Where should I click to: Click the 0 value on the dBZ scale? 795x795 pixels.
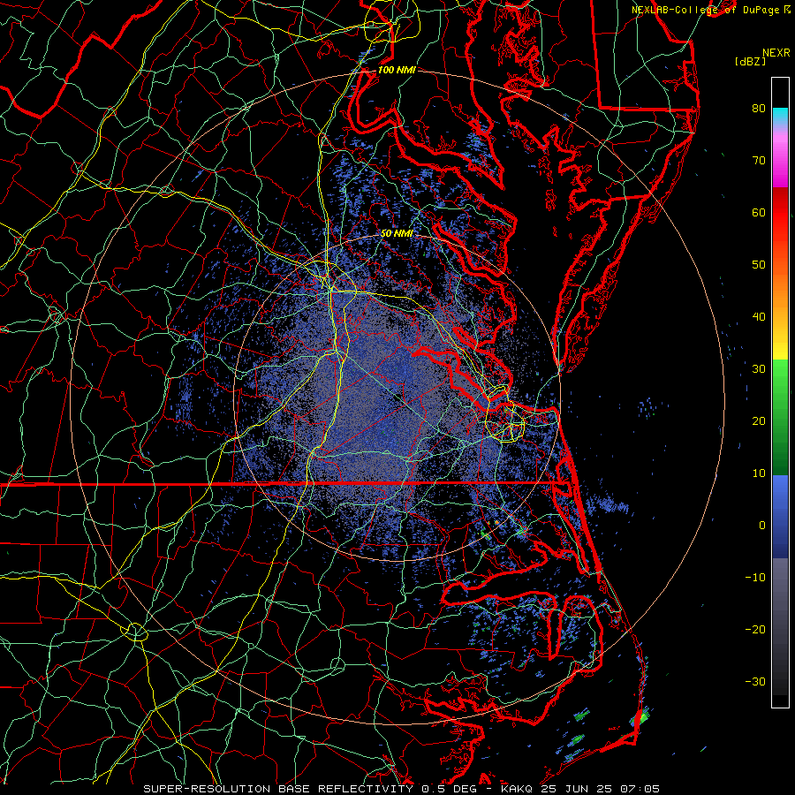pos(761,526)
